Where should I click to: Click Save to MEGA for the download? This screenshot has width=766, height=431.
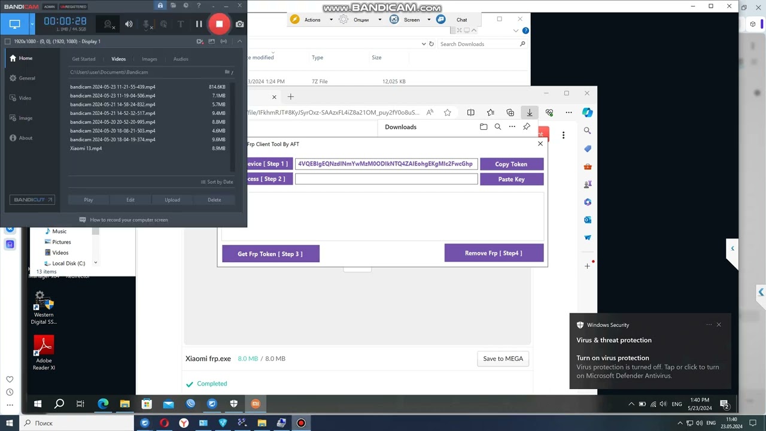[503, 358]
